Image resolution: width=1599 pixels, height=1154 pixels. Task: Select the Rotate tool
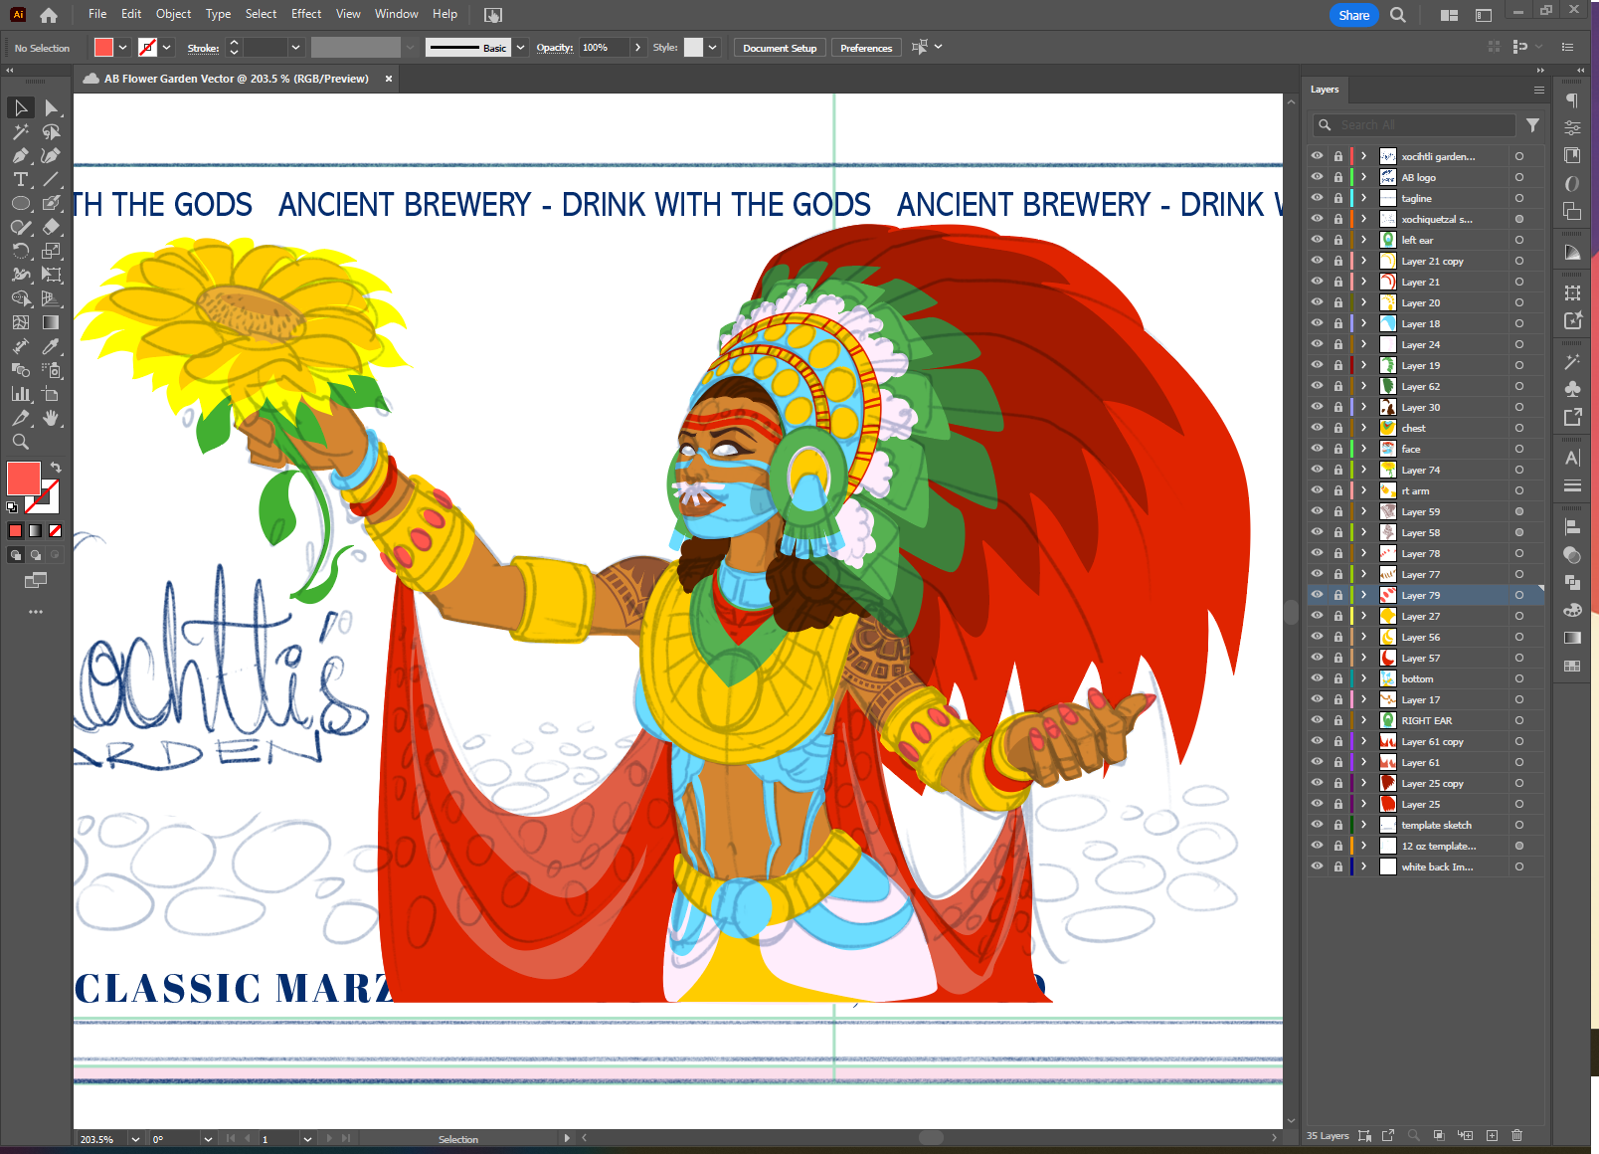pos(21,251)
